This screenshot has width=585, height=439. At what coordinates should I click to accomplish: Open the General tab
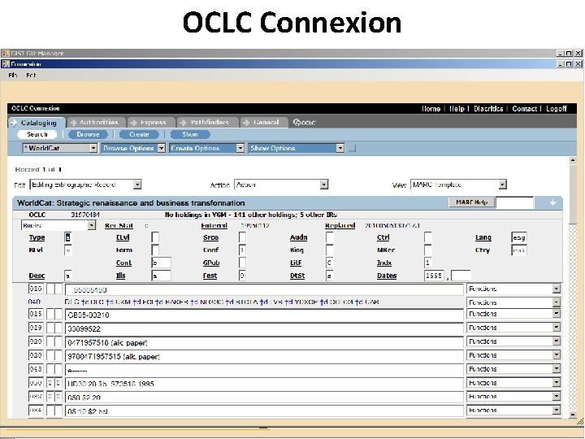point(264,123)
